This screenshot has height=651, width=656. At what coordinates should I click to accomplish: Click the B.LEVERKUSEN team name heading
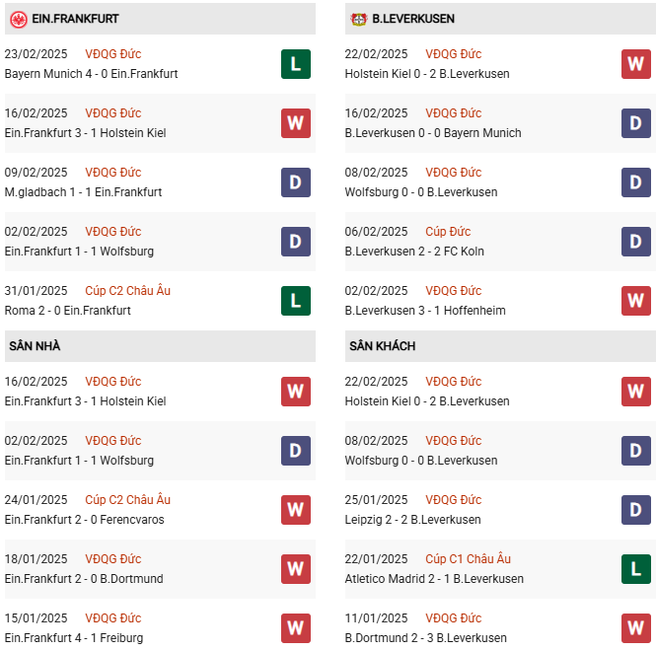pyautogui.click(x=414, y=19)
